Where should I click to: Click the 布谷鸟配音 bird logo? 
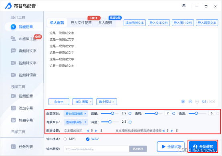[8, 6]
